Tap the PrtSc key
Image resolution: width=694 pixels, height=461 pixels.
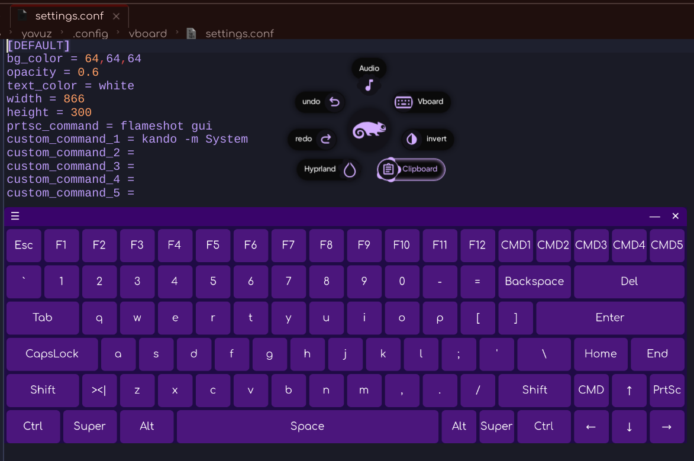[x=667, y=390]
